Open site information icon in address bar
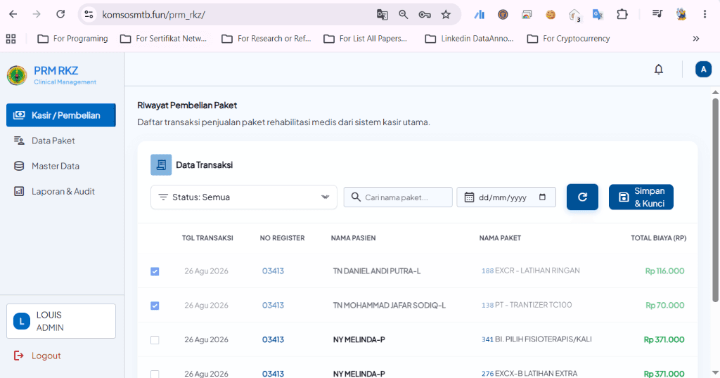 (x=89, y=15)
